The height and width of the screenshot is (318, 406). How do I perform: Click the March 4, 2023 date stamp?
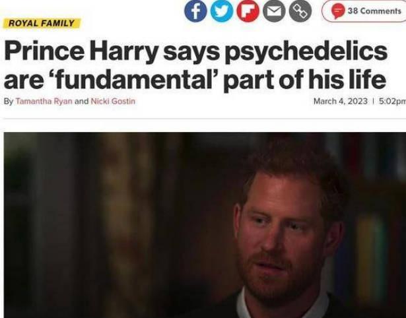(340, 101)
